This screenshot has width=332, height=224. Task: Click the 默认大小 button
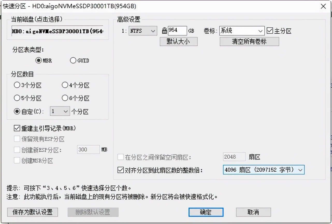click(x=178, y=41)
